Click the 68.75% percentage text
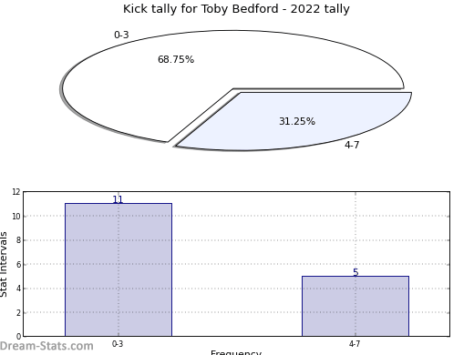The width and height of the screenshot is (474, 355). click(x=176, y=59)
